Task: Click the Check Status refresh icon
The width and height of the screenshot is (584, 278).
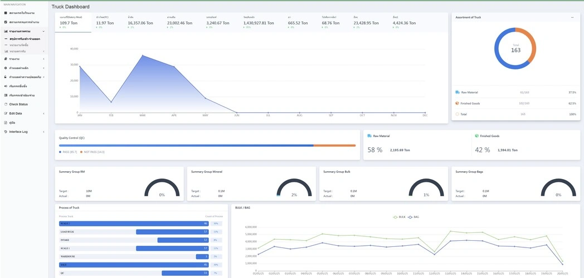Action: (6, 104)
